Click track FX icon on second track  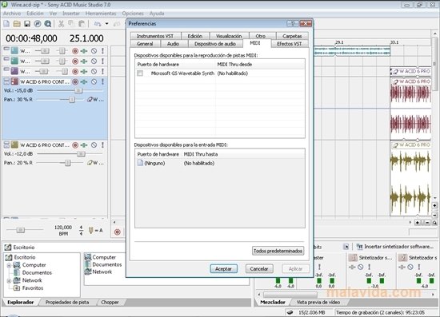pos(84,61)
